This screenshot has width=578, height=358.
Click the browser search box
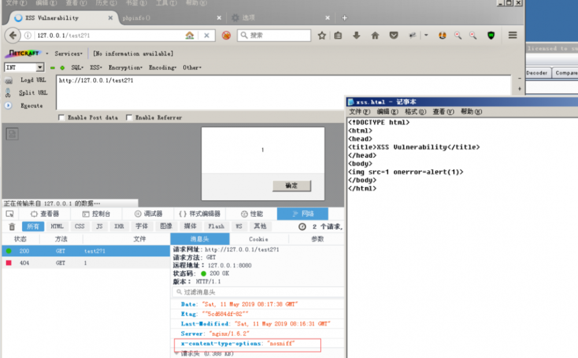tap(274, 35)
